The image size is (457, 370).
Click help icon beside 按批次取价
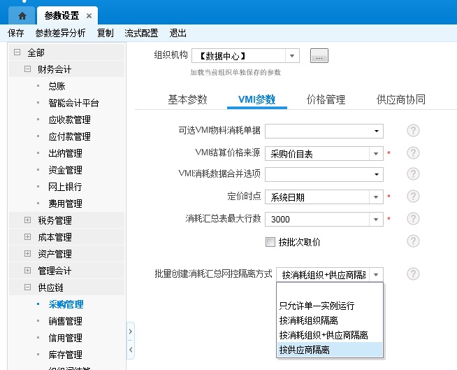(x=413, y=241)
